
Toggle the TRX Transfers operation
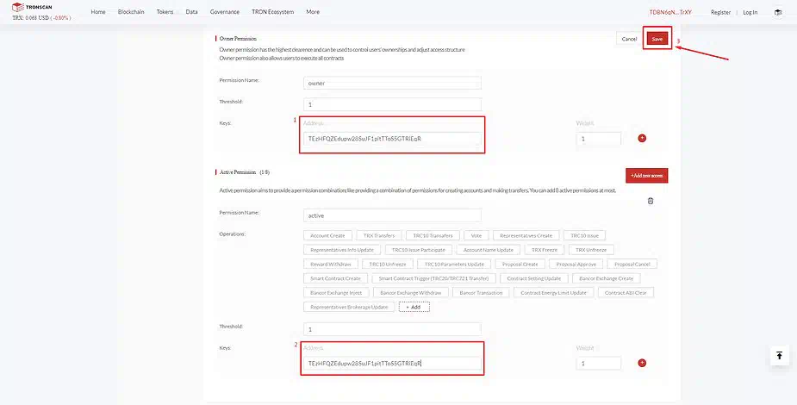tap(378, 235)
